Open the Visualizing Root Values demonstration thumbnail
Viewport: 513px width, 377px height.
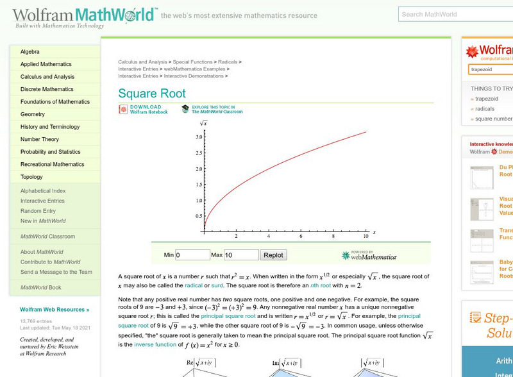482,209
